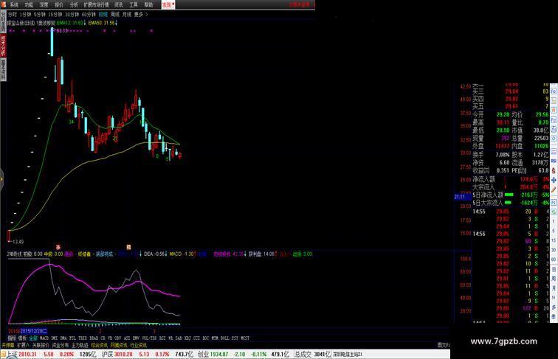Open the 报价 menu
The image size is (558, 359).
coord(59,4)
